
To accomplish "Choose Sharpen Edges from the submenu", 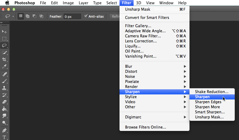I will [208, 102].
